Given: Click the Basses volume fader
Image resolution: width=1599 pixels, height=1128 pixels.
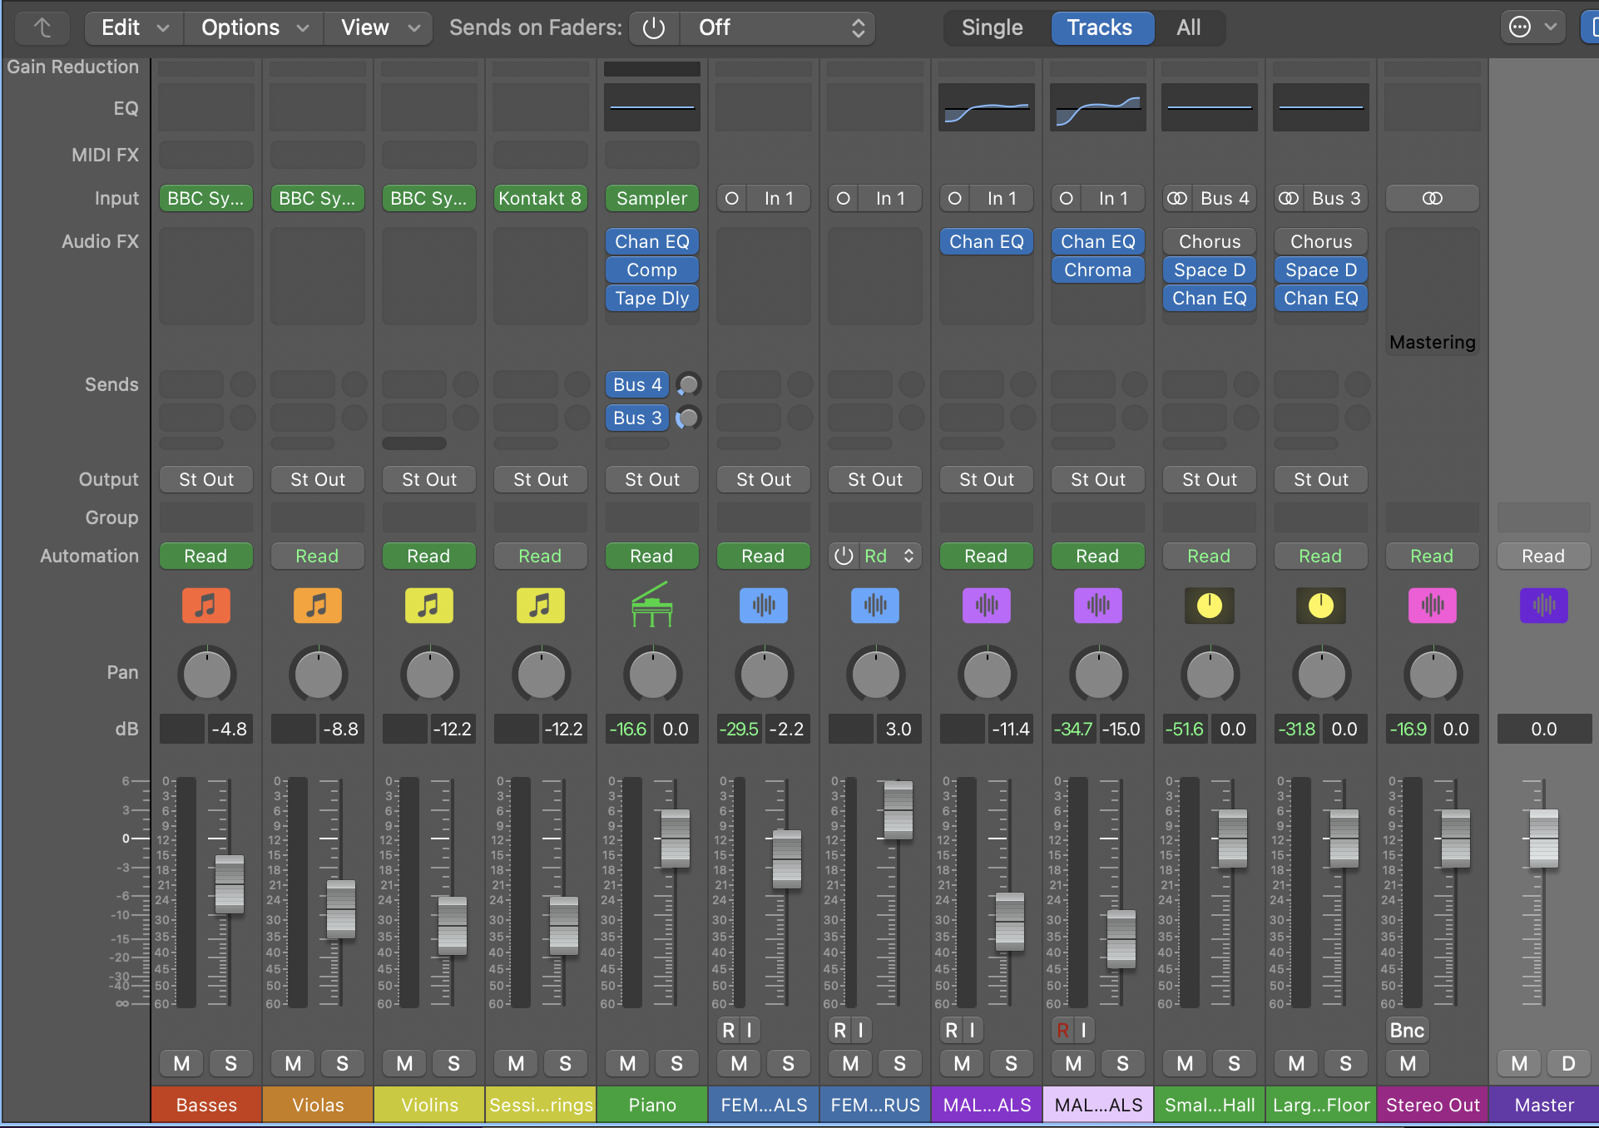Looking at the screenshot, I should click(230, 884).
